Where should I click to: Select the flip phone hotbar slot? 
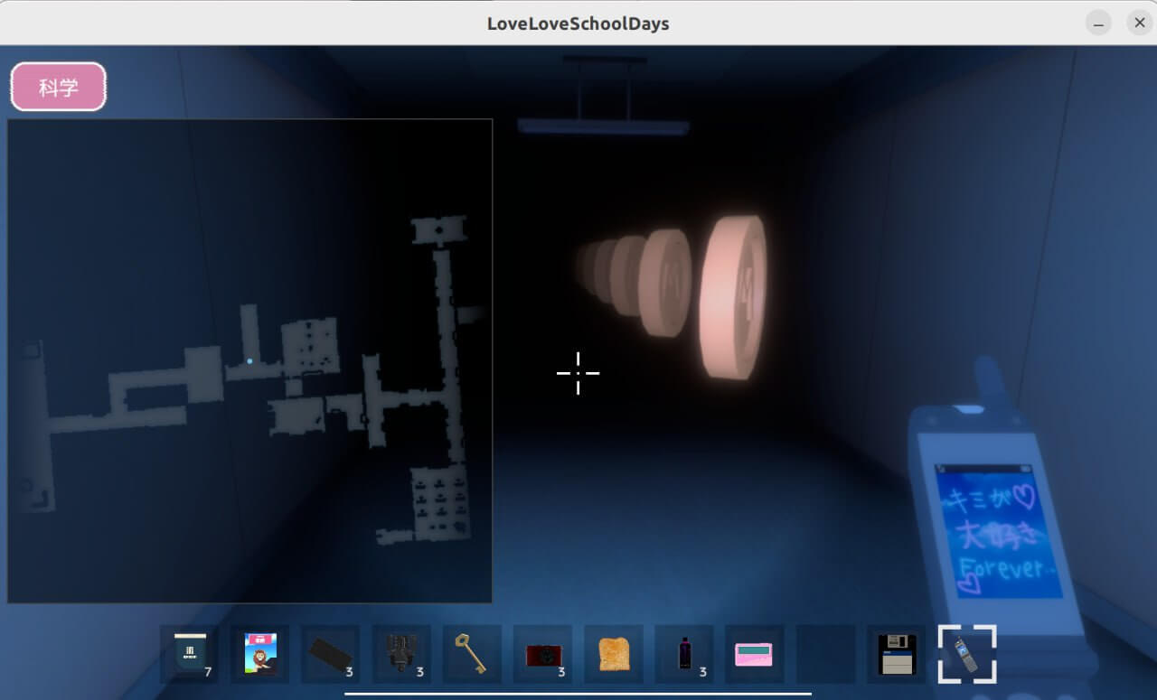coord(967,654)
